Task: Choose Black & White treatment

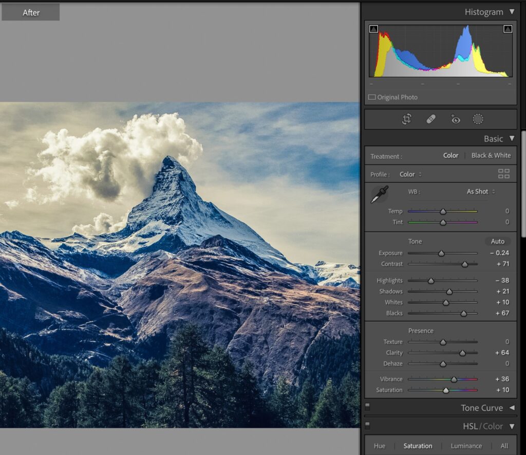Action: click(491, 155)
